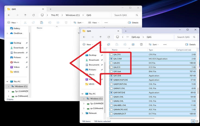200x126 pixels.
Task: Select the QA.CFG file
Action: click(x=153, y=54)
